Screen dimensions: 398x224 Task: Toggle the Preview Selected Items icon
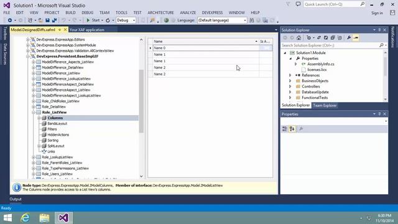356,38
